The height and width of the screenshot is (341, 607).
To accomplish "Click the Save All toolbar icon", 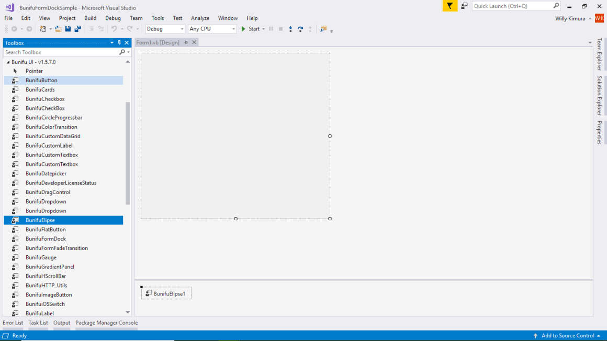I will pos(78,29).
